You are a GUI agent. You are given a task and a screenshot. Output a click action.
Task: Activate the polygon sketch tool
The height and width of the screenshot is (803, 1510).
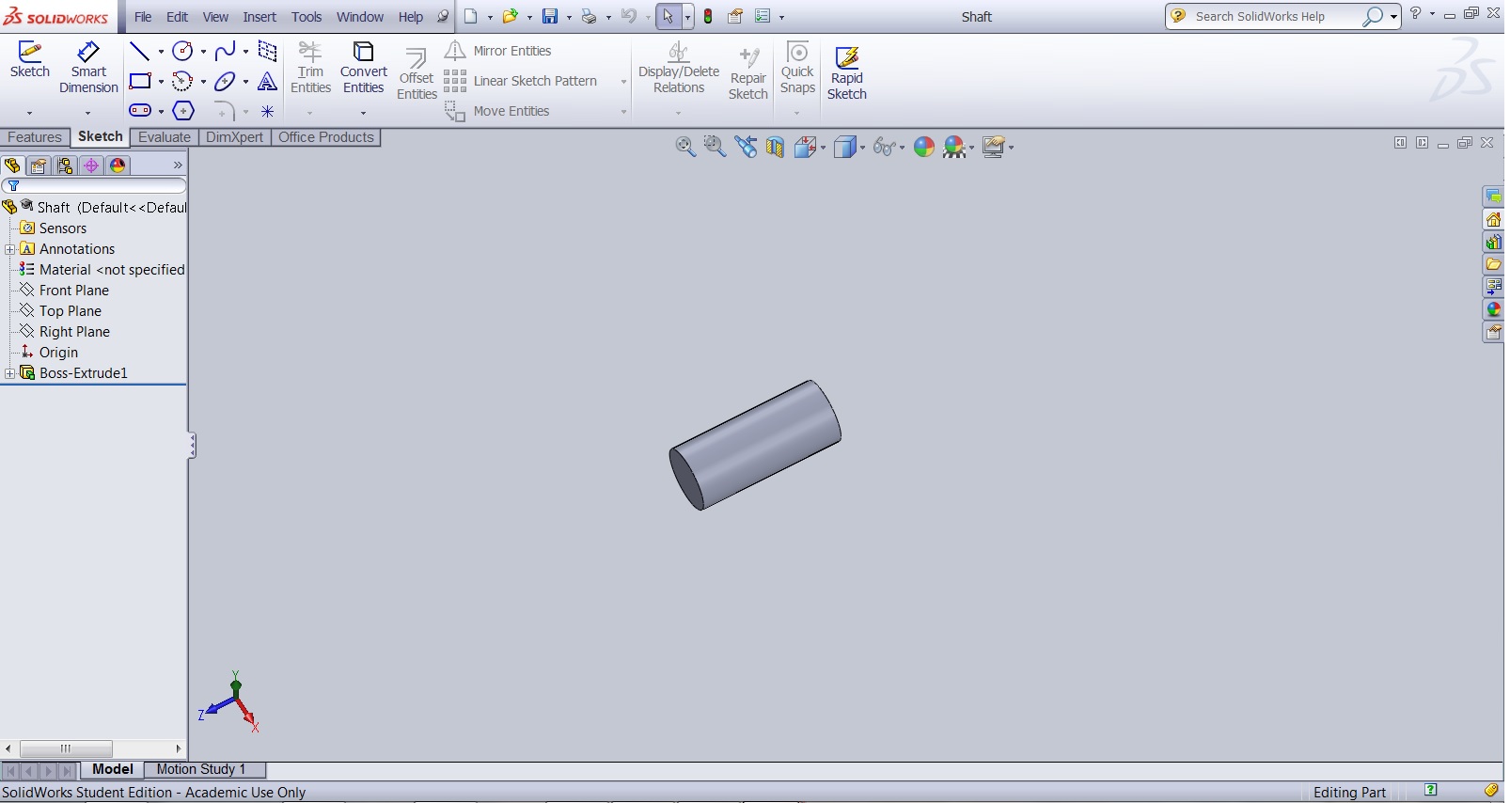(183, 111)
